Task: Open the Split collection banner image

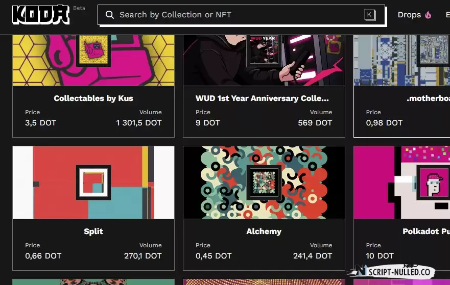Action: [x=93, y=183]
